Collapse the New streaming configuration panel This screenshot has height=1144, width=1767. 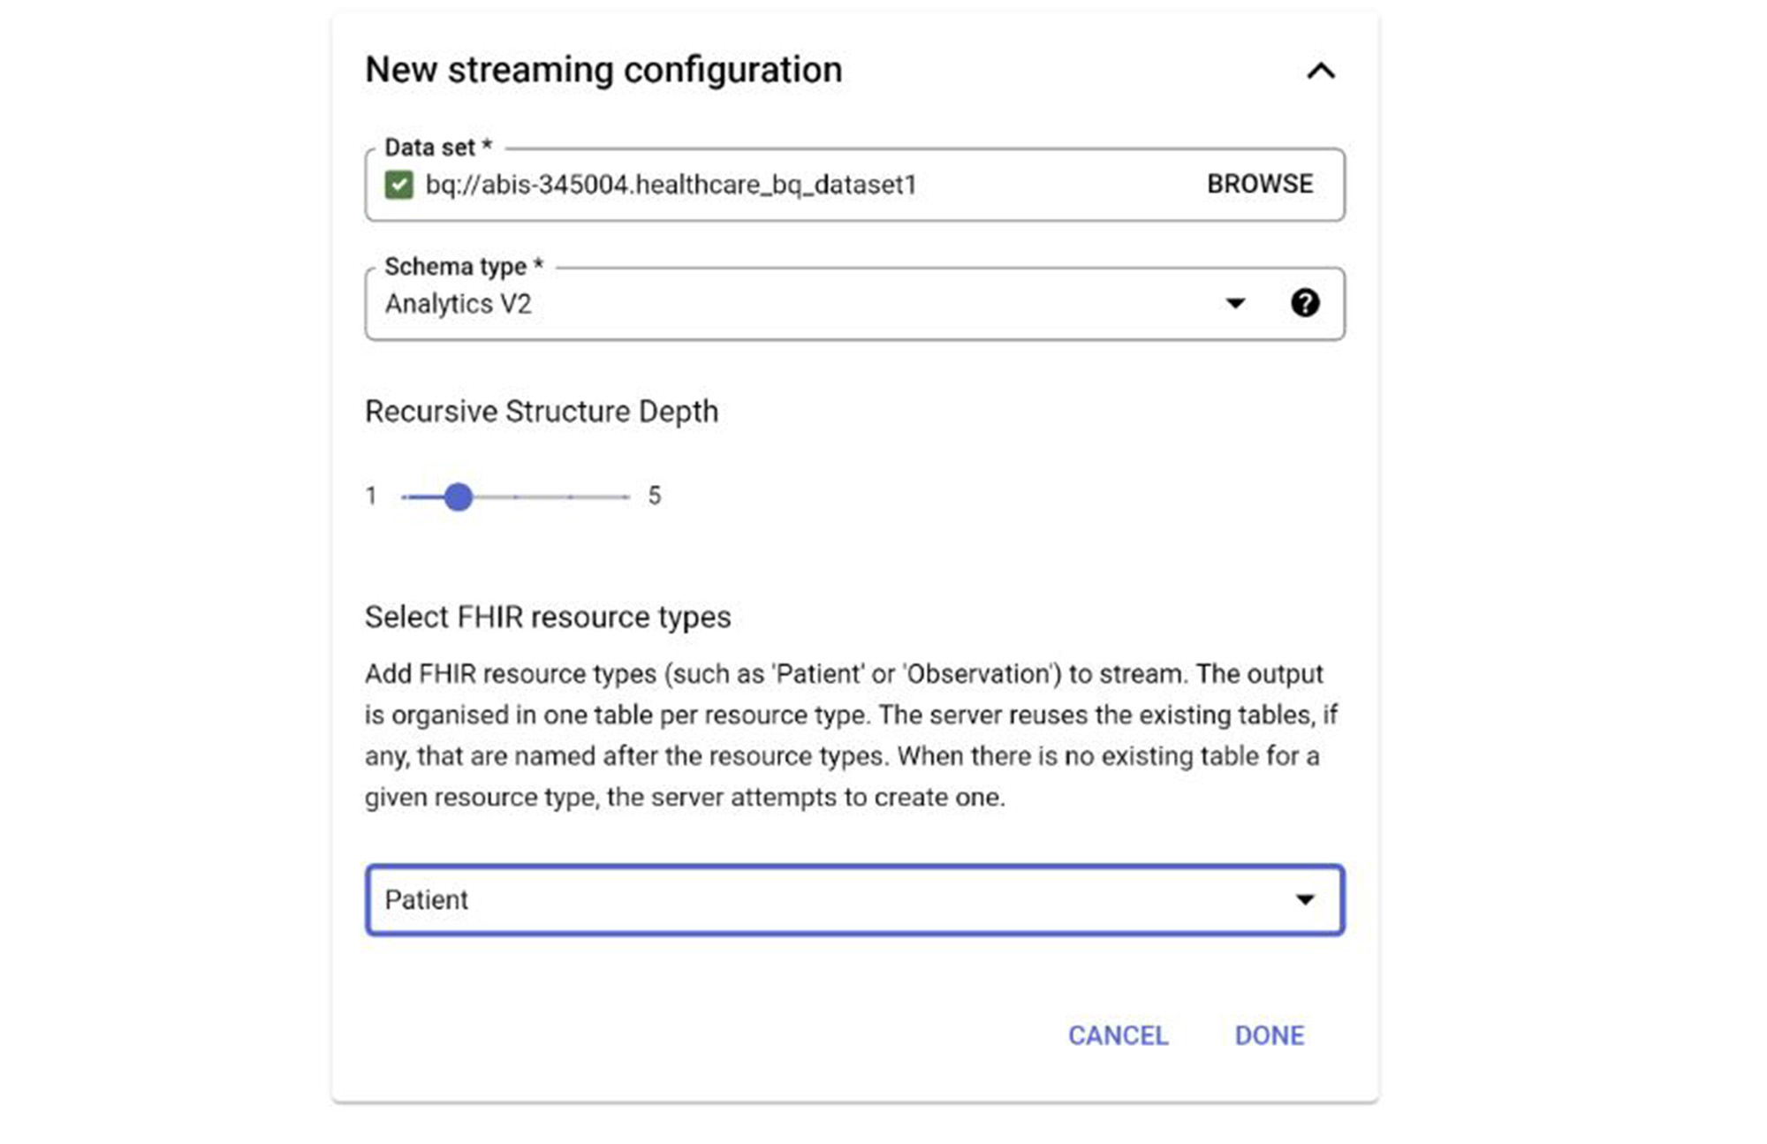(1321, 71)
